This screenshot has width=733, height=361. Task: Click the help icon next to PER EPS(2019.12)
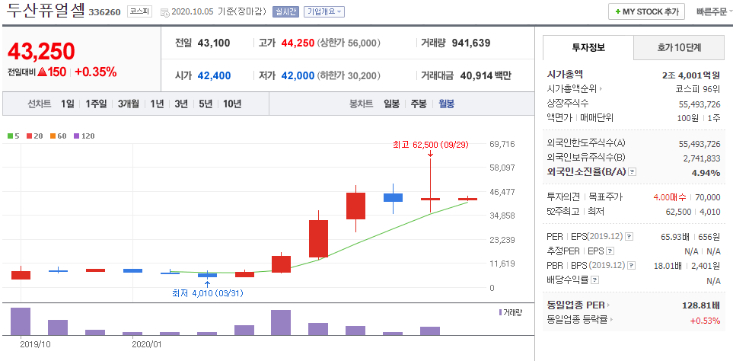click(x=629, y=237)
